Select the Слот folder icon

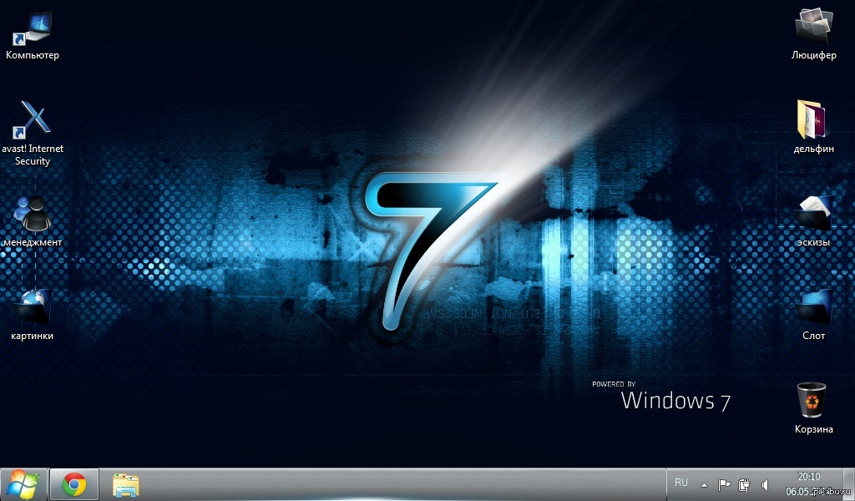point(813,308)
